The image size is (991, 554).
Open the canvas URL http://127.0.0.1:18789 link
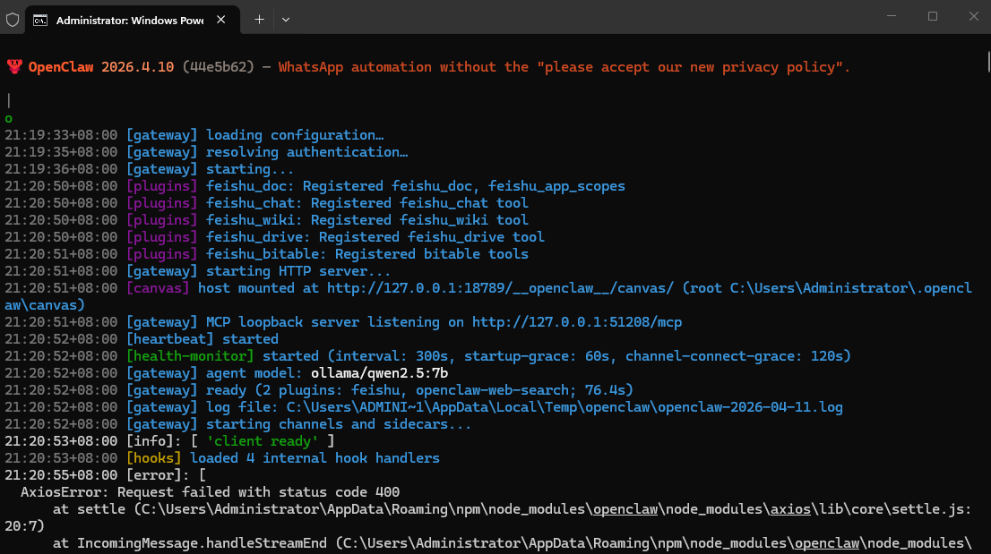500,288
